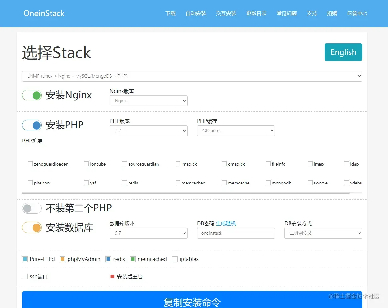Toggle the 不装第二个PHP switch
The image size is (388, 308).
(x=32, y=208)
